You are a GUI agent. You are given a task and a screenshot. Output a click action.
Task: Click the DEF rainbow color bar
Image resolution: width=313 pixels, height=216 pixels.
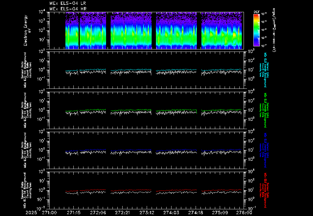256,30
